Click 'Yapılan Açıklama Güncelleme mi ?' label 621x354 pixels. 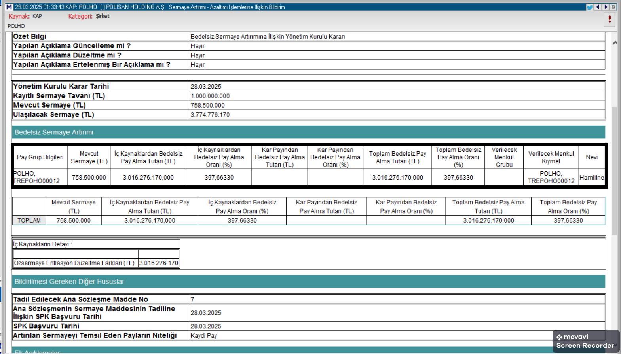72,46
